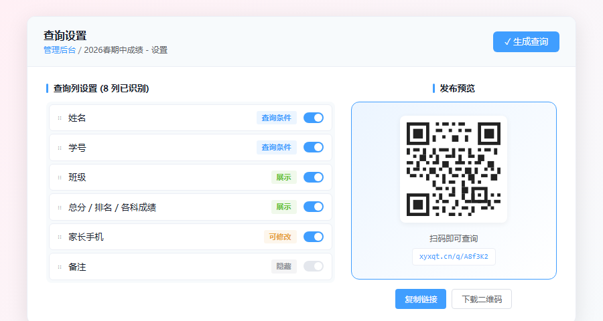The width and height of the screenshot is (603, 321).
Task: Click the 发布预览 heading
Action: click(x=457, y=88)
